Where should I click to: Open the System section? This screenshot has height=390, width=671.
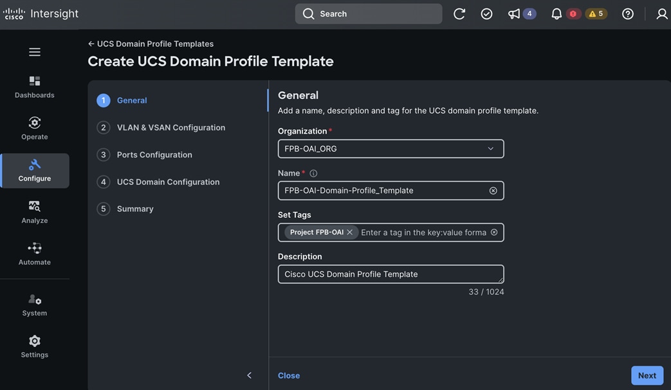coord(35,305)
